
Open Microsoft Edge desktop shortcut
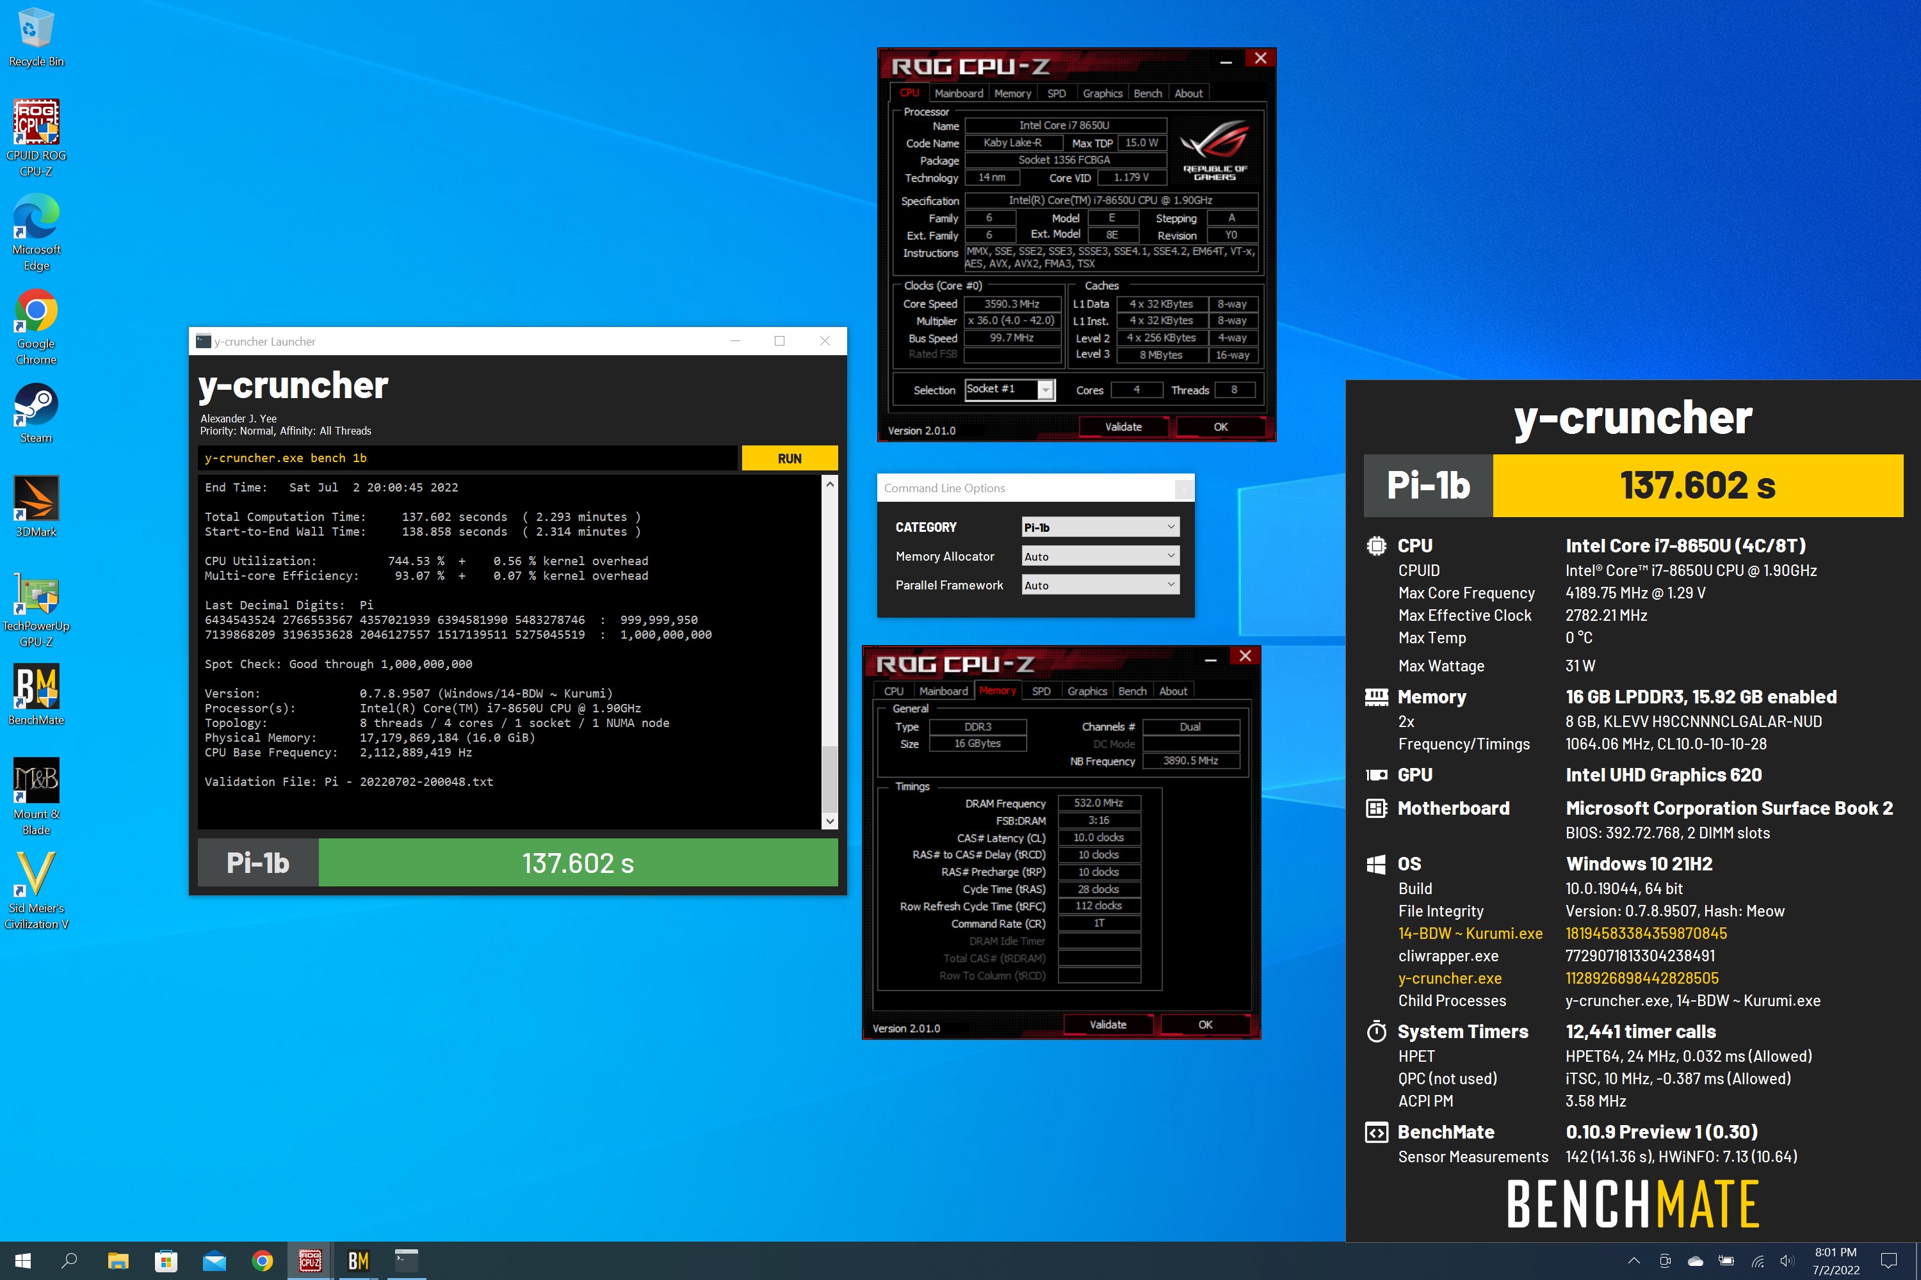[36, 232]
